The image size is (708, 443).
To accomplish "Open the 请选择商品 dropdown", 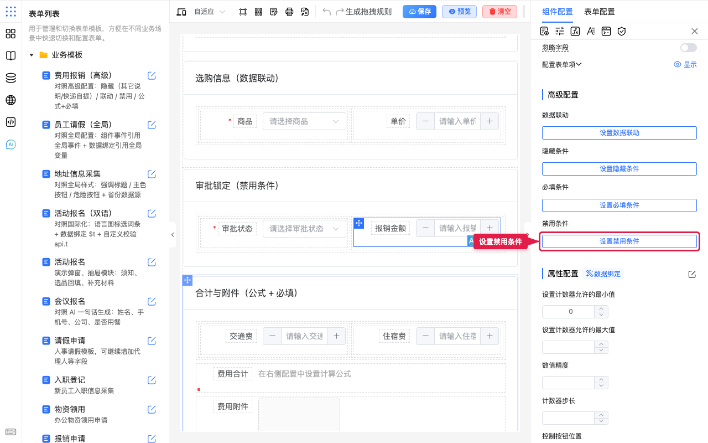I will 304,121.
